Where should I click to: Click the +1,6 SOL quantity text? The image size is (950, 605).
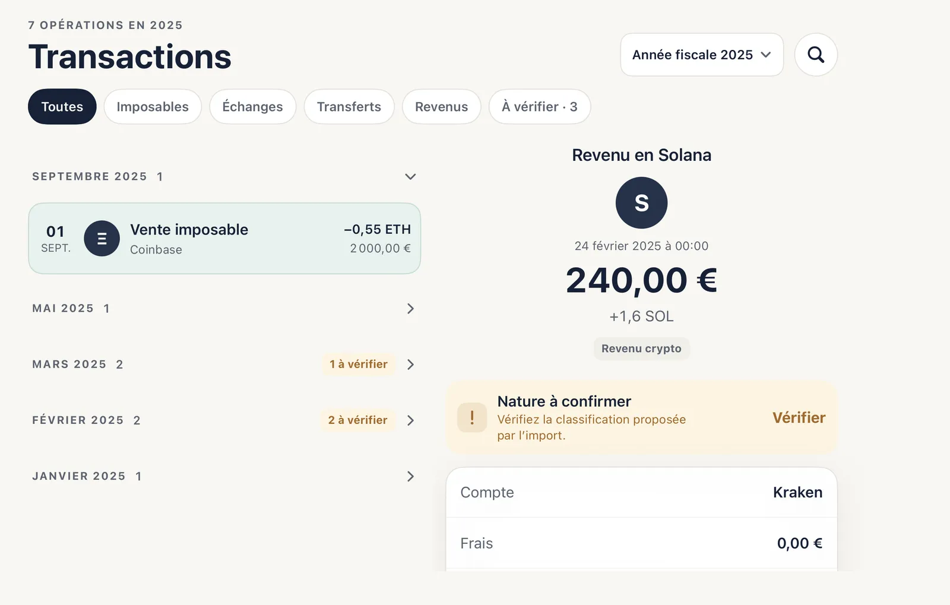click(641, 316)
